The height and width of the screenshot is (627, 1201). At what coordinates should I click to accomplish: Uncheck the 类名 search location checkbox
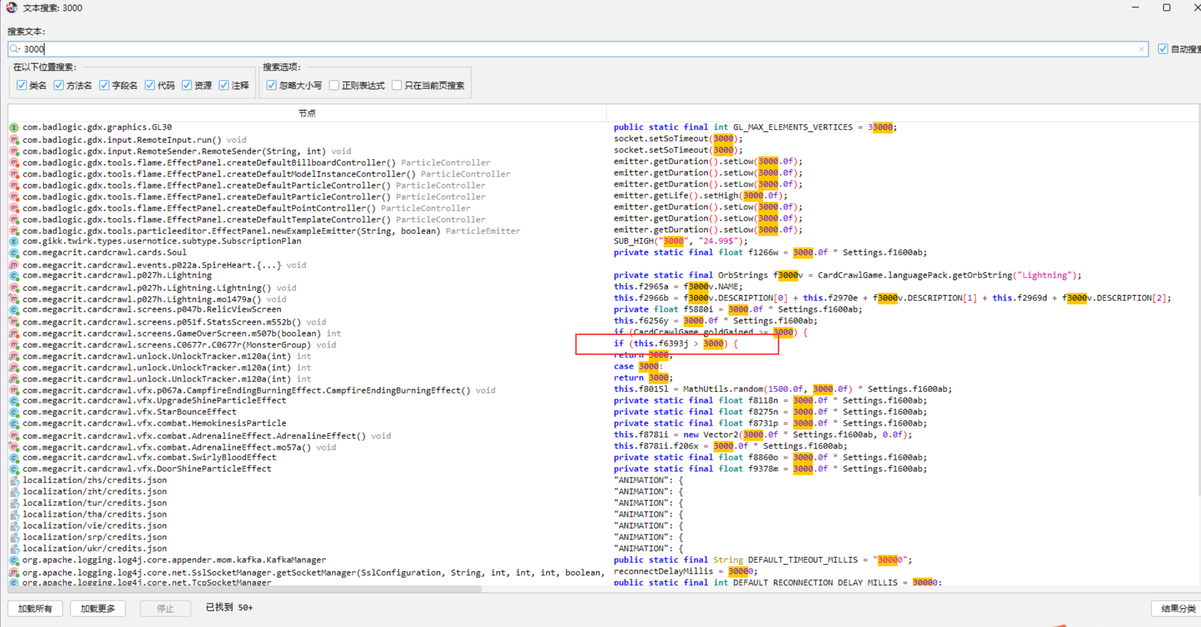(22, 85)
